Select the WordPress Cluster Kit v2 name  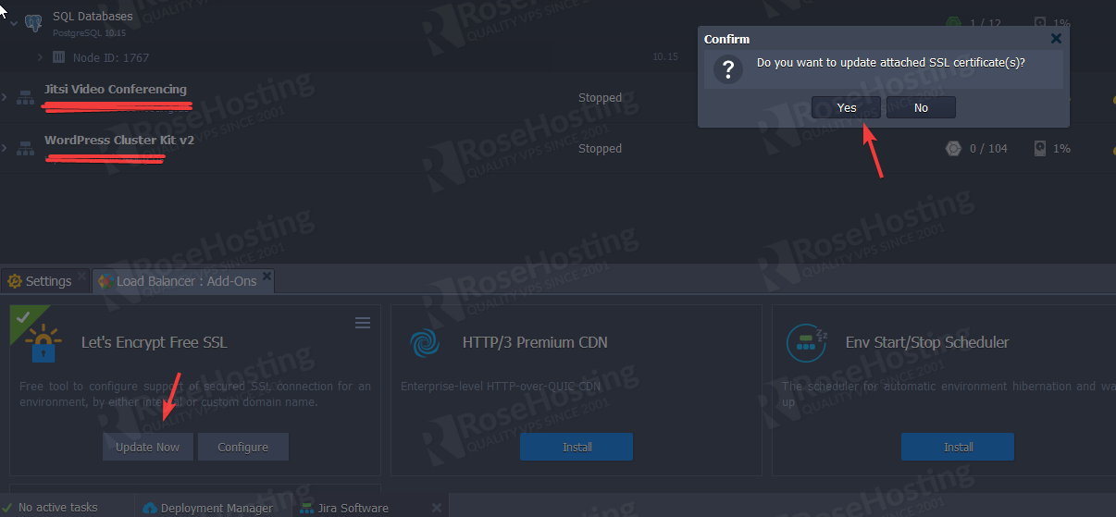(119, 140)
